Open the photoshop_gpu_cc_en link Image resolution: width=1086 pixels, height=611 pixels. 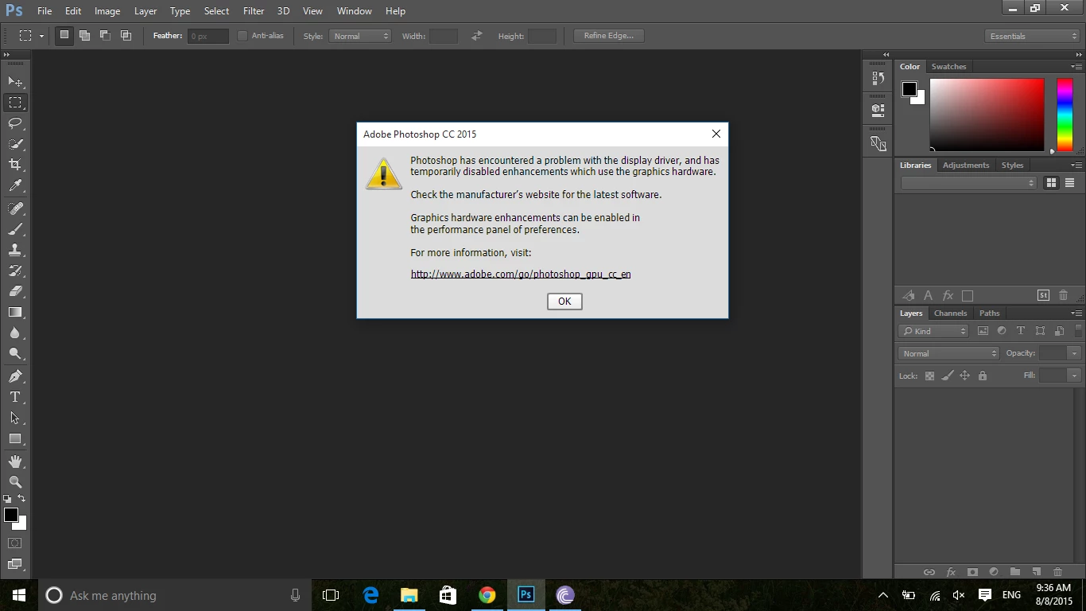[x=521, y=274]
